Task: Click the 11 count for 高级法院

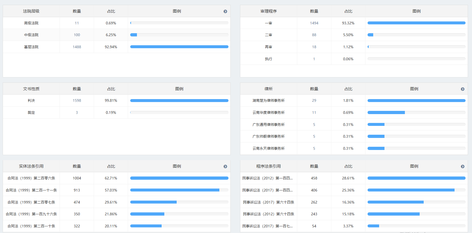Action: point(77,23)
